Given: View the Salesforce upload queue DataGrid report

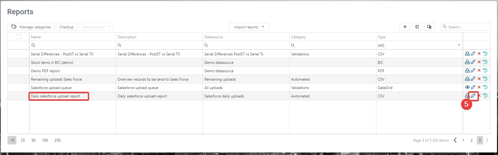Looking at the screenshot, I should 467,87.
